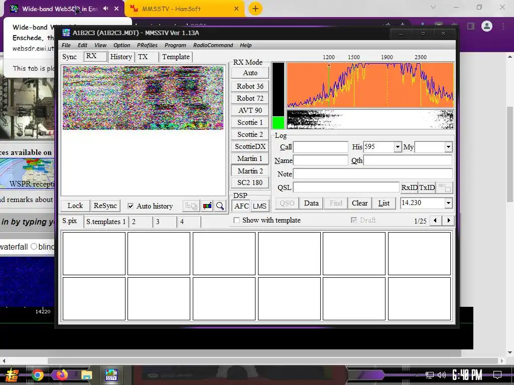Click the Data button
The image size is (514, 385).
click(x=311, y=203)
